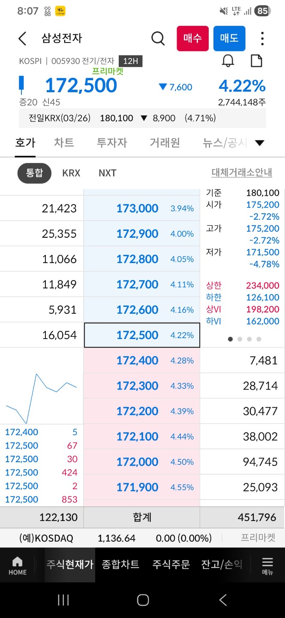Select the 172,300 bid price row
The height and width of the screenshot is (618, 285).
click(x=142, y=386)
